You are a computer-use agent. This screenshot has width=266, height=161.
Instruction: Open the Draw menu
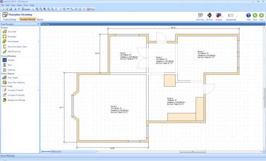(x=19, y=5)
